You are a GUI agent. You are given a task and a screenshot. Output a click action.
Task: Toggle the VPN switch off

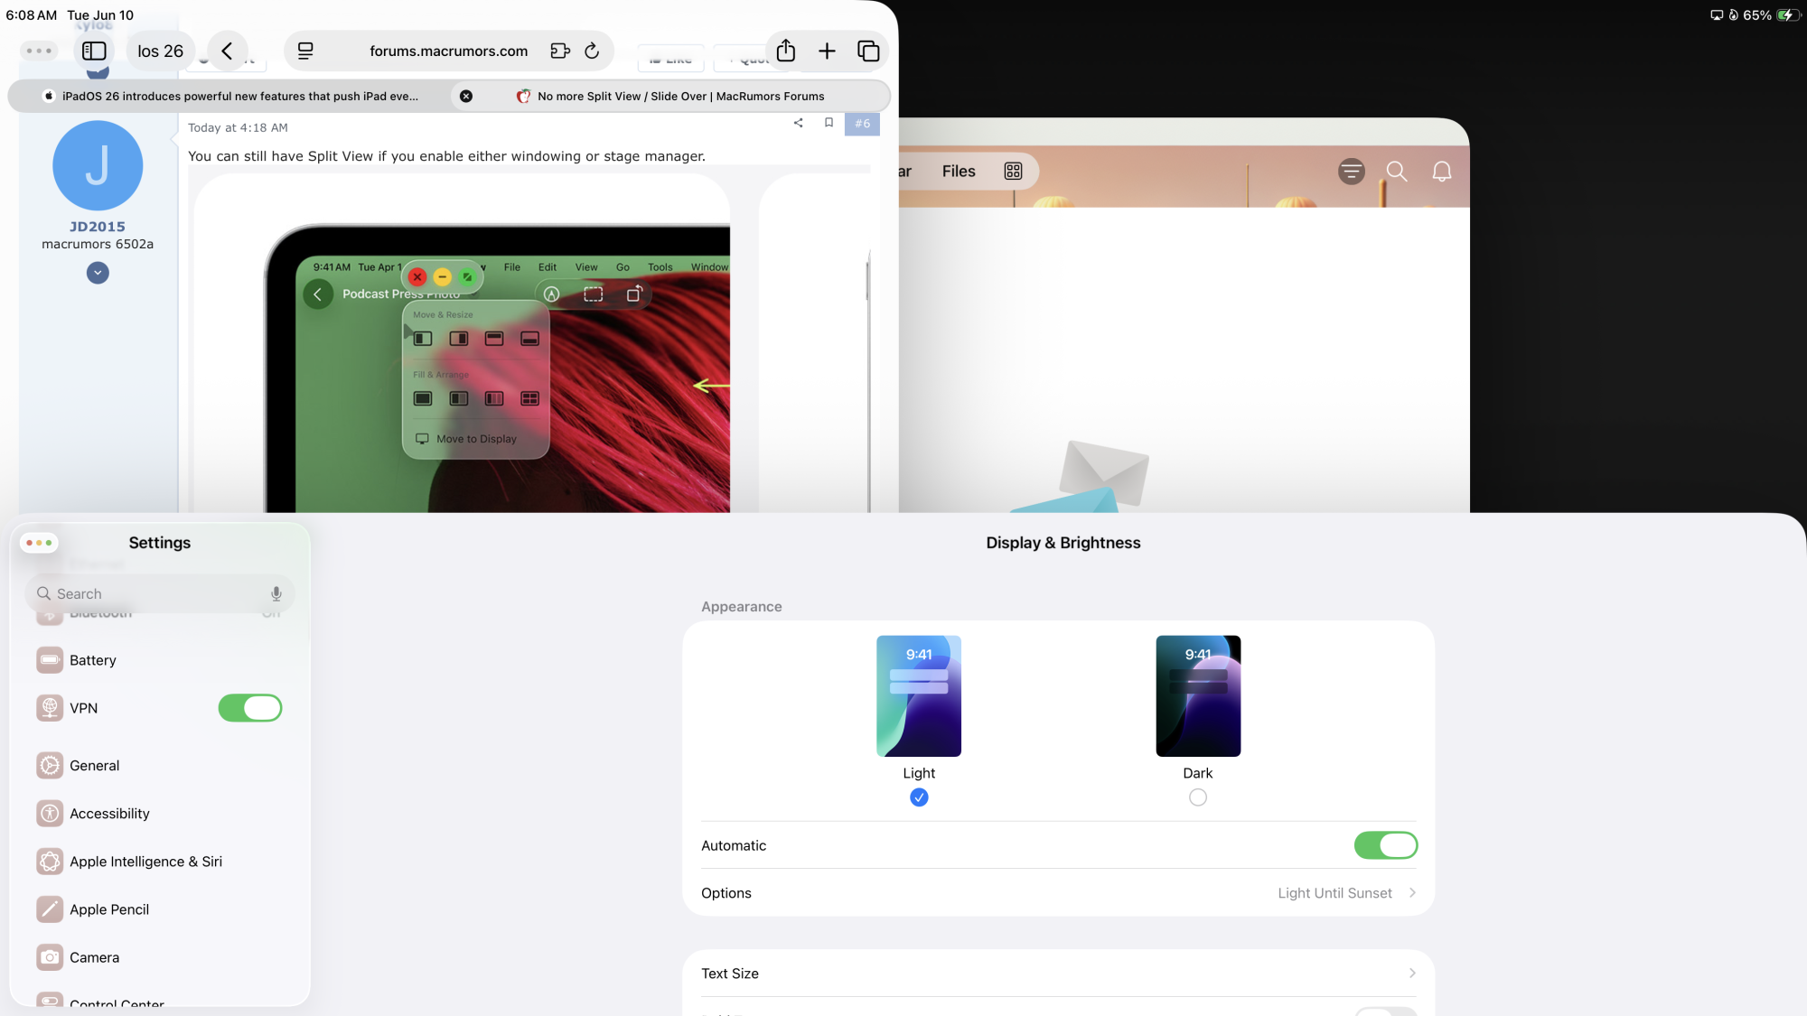250,708
